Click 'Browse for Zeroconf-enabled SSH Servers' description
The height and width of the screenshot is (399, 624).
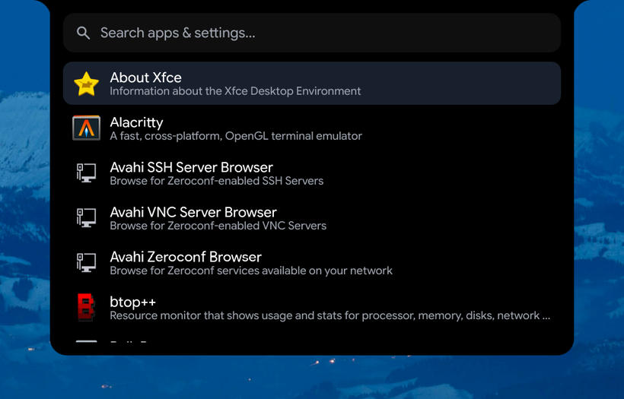(216, 181)
